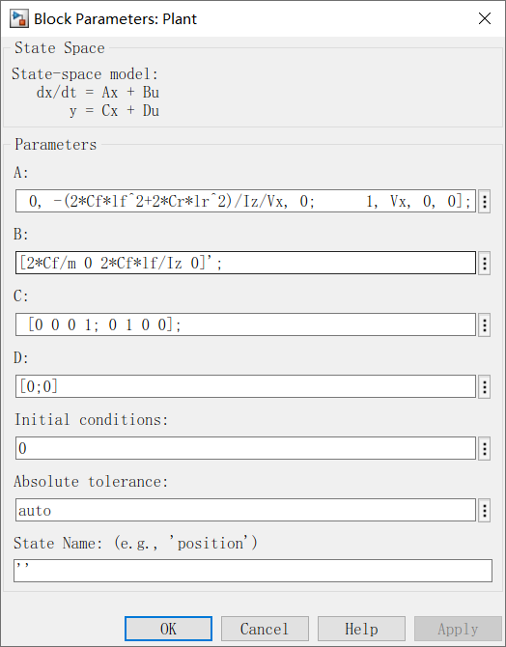
Task: Open the three-dot options for parameter D
Action: pos(485,386)
